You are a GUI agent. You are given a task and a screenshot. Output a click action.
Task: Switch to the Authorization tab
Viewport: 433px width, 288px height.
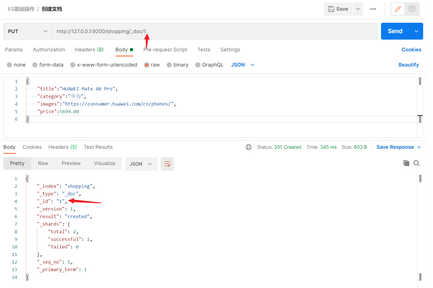49,50
